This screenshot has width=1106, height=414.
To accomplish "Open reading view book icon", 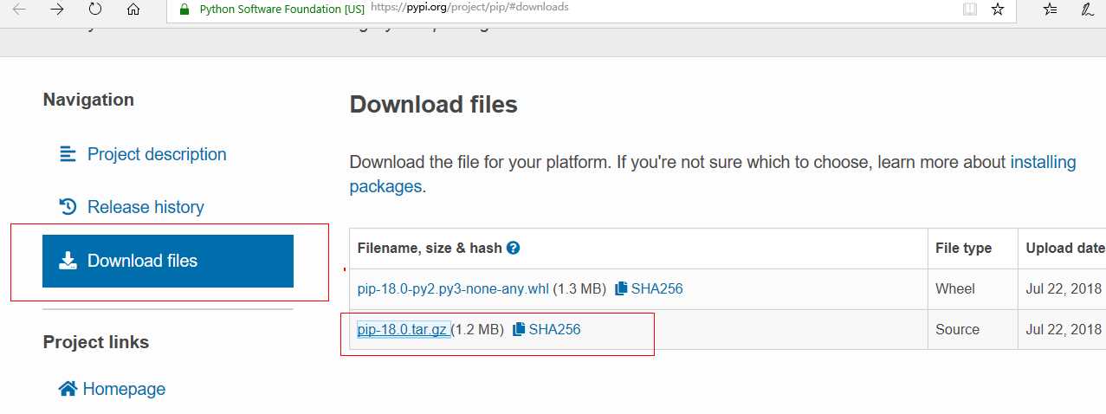I will click(x=970, y=10).
